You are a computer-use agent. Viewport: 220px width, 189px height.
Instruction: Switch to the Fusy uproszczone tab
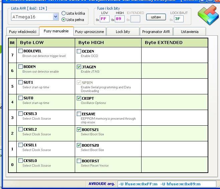coord(89,32)
